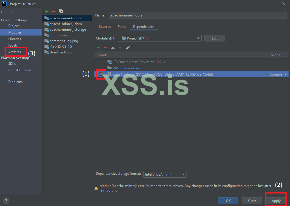Edit the dependency with the pencil icon
Image resolution: width=290 pixels, height=206 pixels.
128,48
